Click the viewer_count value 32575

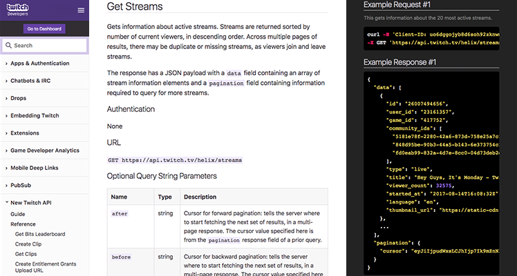pos(443,186)
